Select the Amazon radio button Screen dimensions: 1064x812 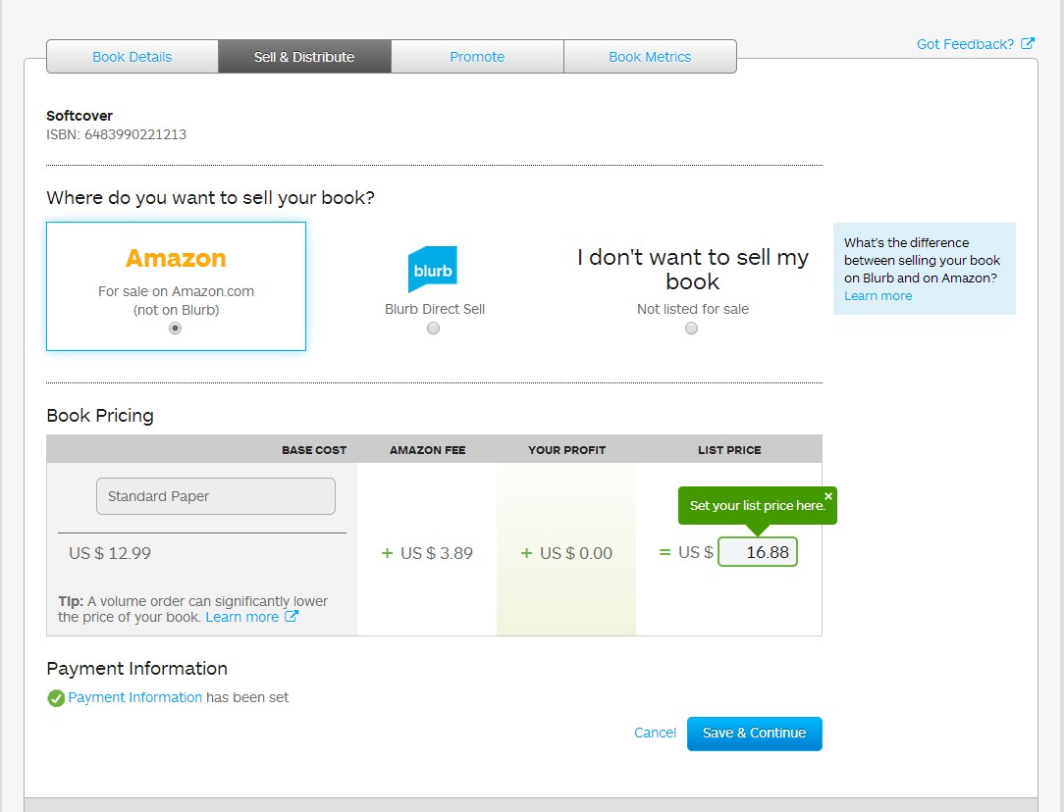(175, 329)
